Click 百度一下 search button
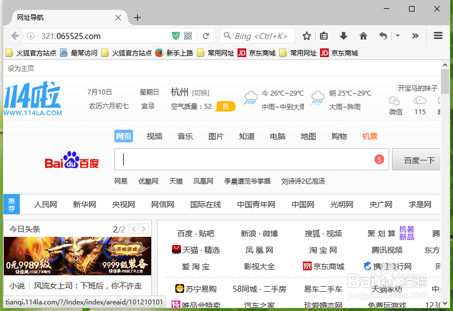 click(416, 160)
